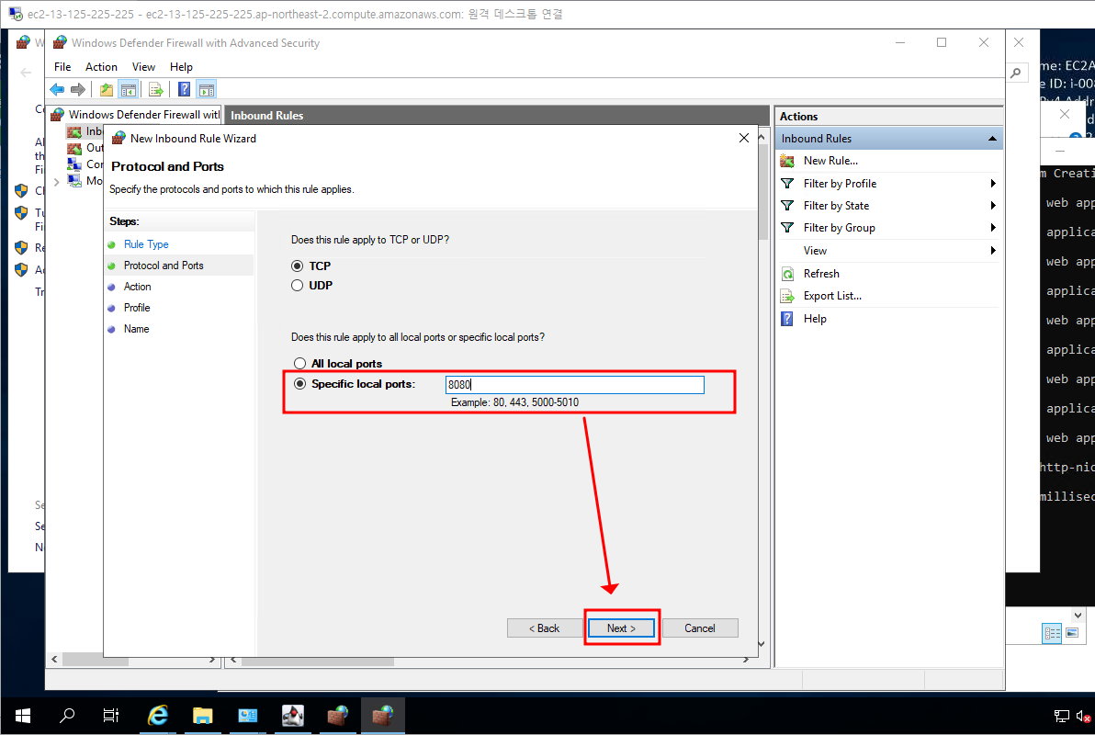The width and height of the screenshot is (1095, 735).
Task: Click the Back button in wizard
Action: pyautogui.click(x=544, y=628)
